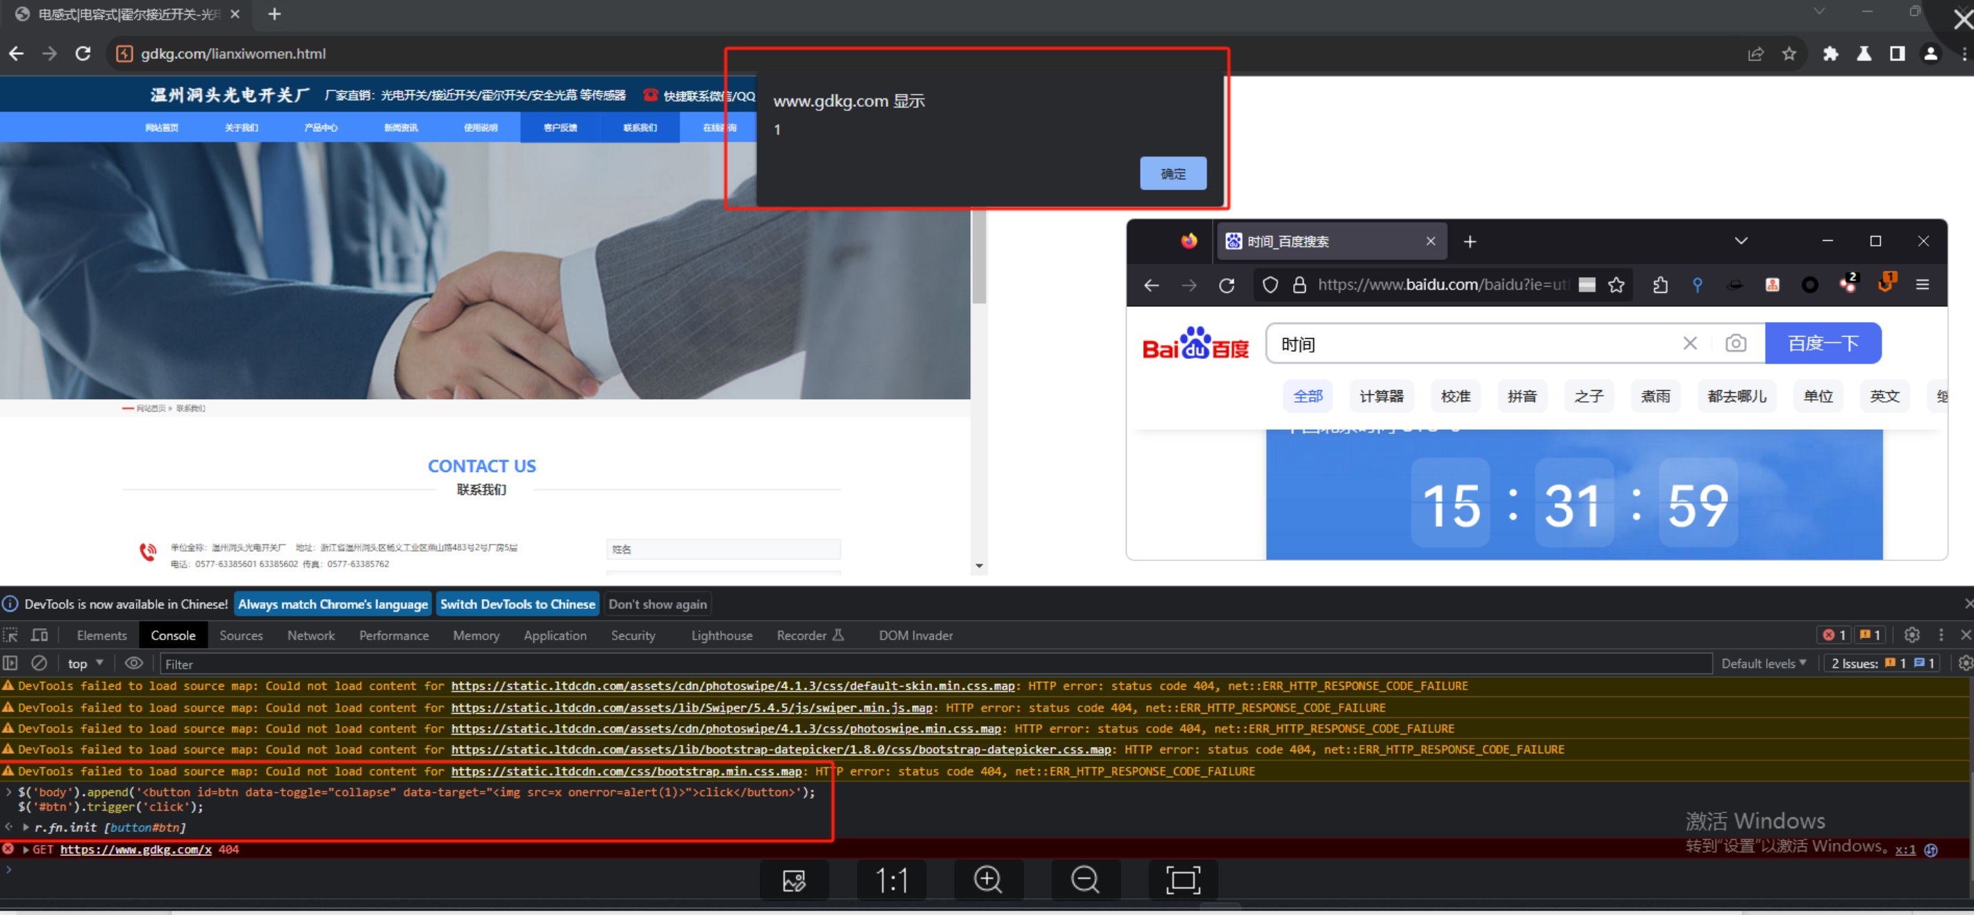Viewport: 1974px width, 915px height.
Task: Clear the Baidu search box
Action: 1690,343
